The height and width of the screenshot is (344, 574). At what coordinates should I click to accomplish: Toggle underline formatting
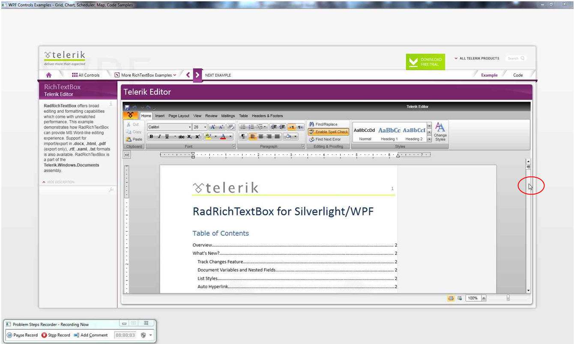coord(167,137)
